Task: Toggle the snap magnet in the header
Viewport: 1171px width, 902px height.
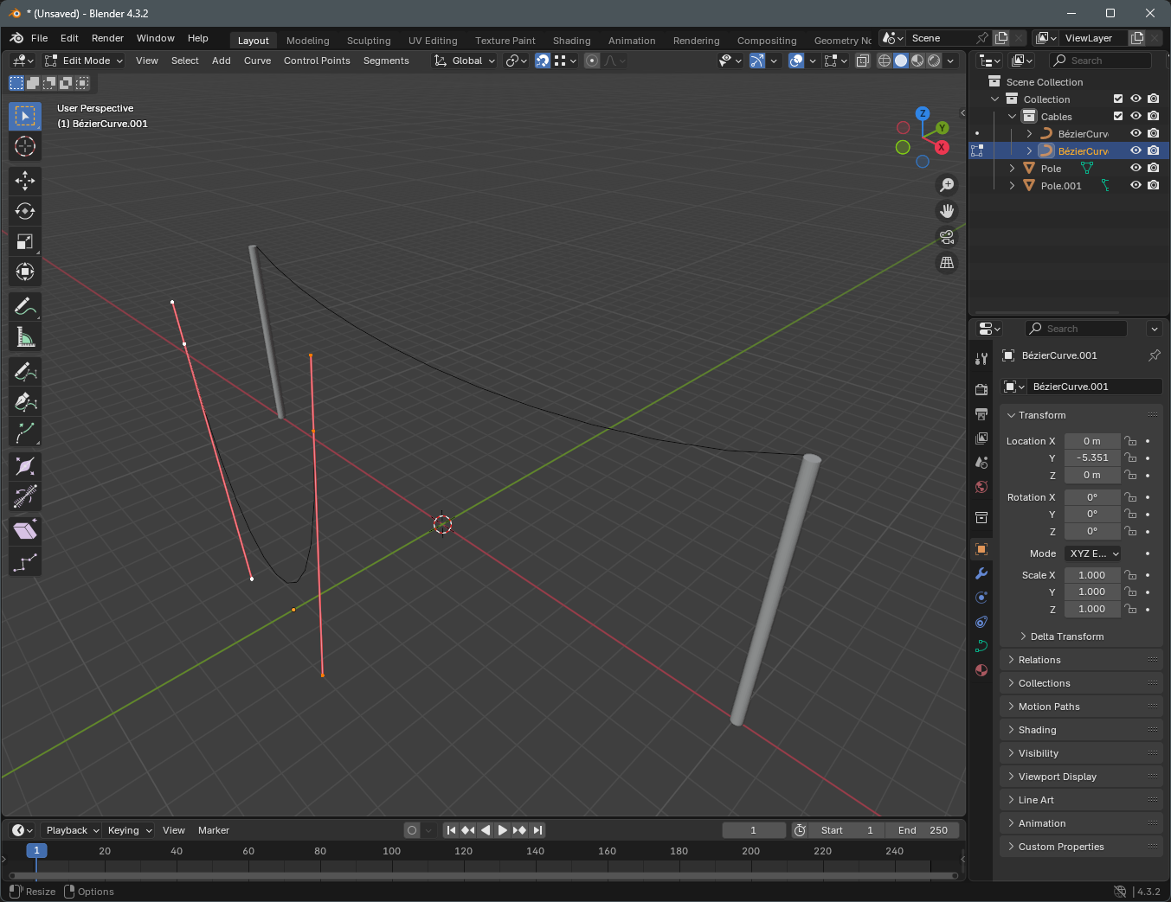Action: (542, 61)
